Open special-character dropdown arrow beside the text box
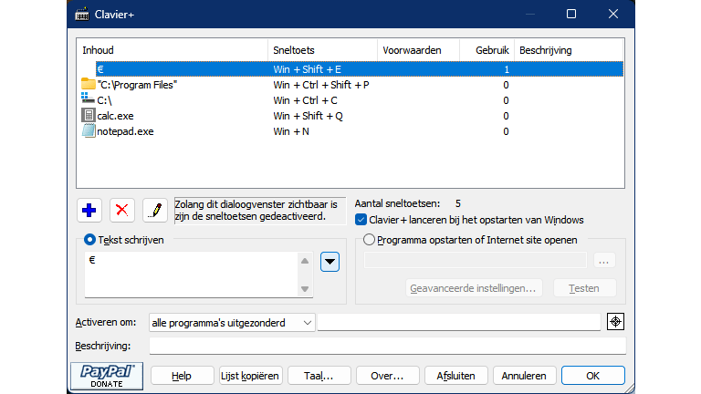This screenshot has height=394, width=701. click(x=330, y=262)
